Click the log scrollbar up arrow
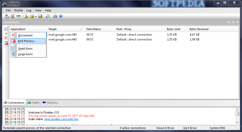 click(x=237, y=109)
